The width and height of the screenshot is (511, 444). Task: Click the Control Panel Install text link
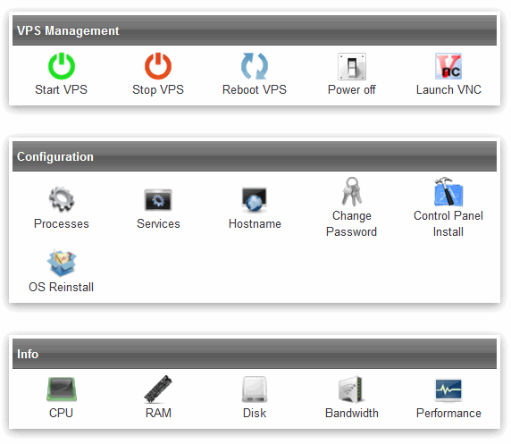tap(448, 223)
